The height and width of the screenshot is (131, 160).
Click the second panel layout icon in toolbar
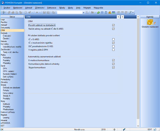point(122,12)
